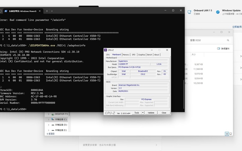Open the SPD tab in CPU-Z
Viewport: 242px width, 151px height.
point(134,55)
